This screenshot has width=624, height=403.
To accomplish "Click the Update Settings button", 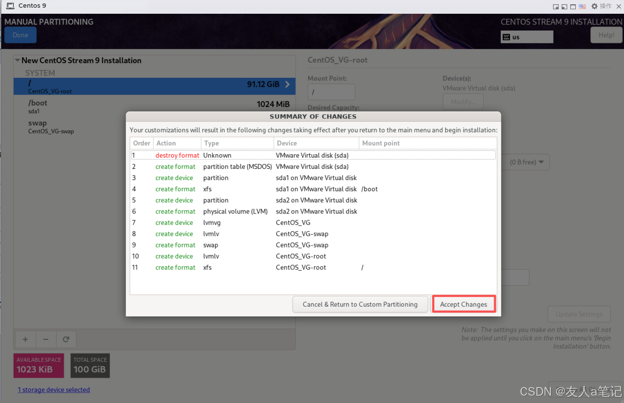I will pos(579,314).
